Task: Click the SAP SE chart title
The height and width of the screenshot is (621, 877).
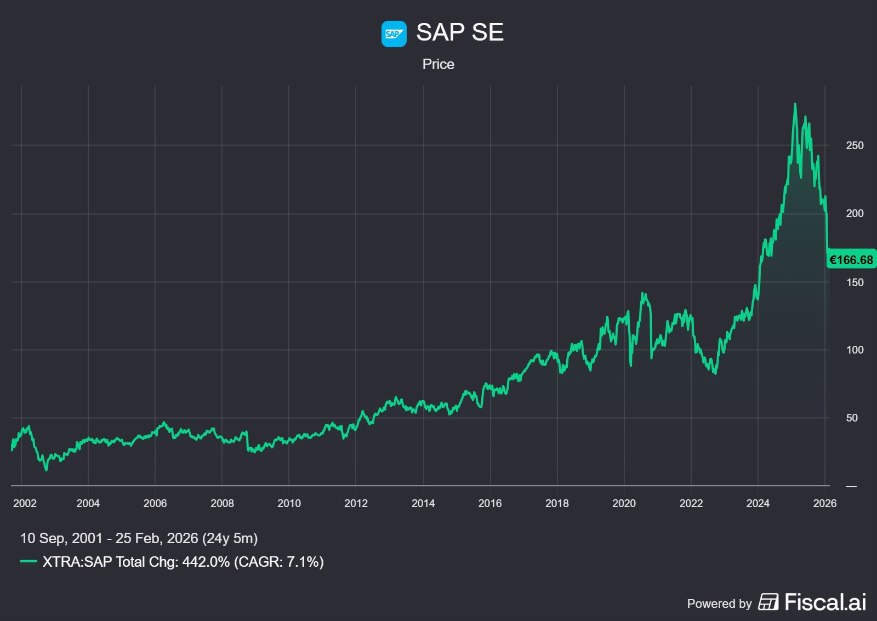Action: 459,32
